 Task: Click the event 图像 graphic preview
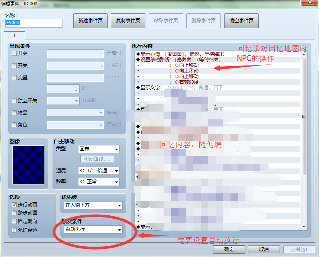click(28, 165)
